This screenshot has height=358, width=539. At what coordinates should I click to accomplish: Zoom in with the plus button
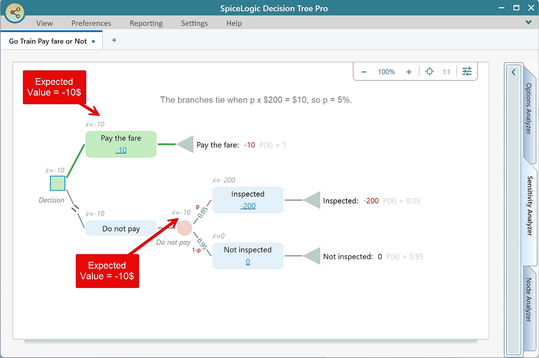point(409,72)
